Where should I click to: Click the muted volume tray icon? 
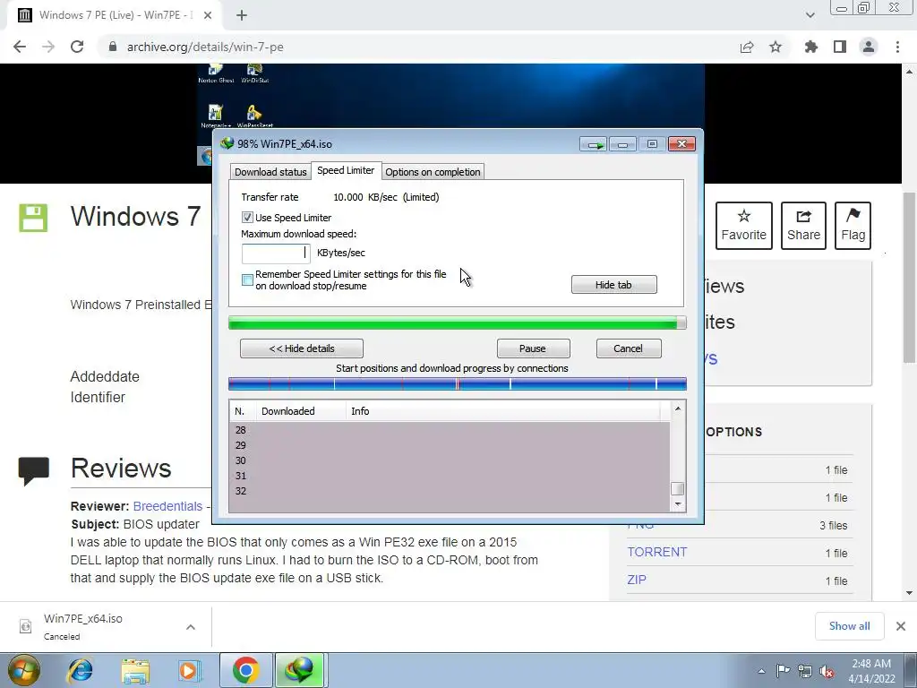pos(827,671)
